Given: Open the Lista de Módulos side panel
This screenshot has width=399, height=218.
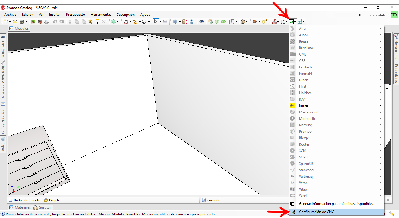Looking at the screenshot, I should tap(3, 118).
